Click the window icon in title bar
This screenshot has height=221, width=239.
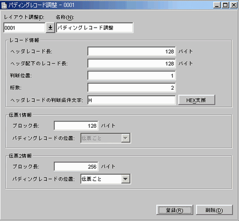tap(4, 5)
